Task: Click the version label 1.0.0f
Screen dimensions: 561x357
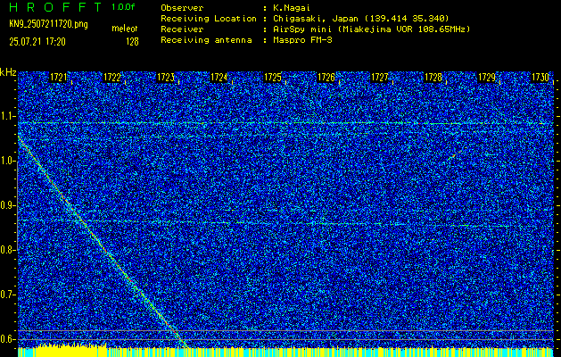Action: 123,7
